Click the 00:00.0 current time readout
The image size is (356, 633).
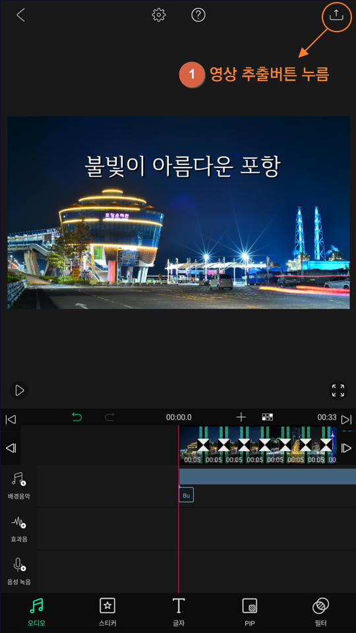[x=179, y=417]
